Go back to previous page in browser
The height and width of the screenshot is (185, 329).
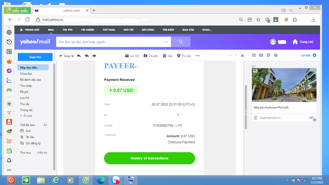(x=10, y=20)
